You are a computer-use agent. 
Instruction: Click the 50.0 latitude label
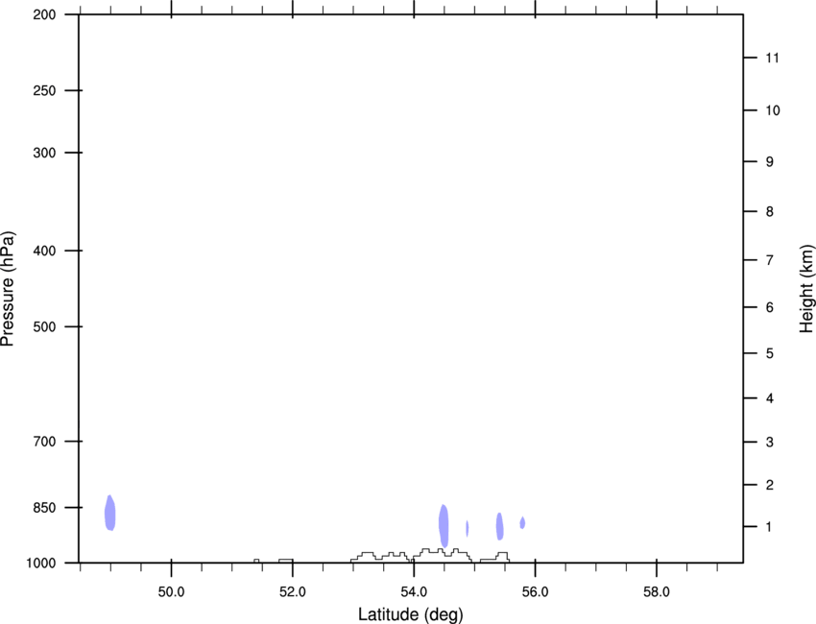click(171, 592)
